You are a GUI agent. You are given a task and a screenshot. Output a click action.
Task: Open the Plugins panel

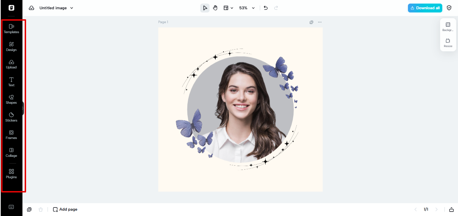pos(11,174)
